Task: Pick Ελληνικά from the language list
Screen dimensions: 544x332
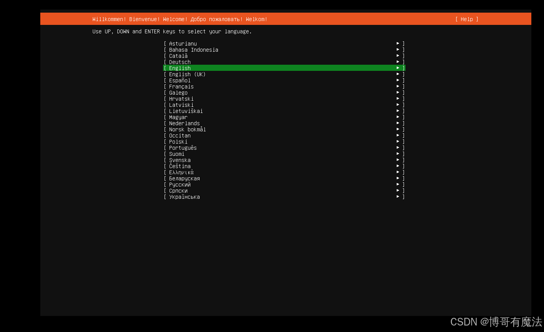Action: point(181,172)
